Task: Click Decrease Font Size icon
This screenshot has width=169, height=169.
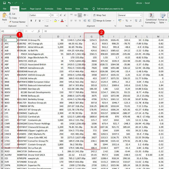Action: [65, 15]
